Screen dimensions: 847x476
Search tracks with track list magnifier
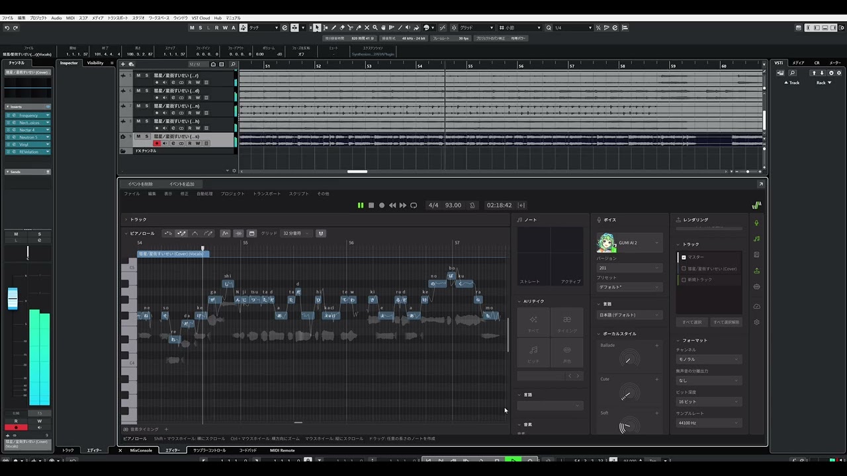[233, 64]
